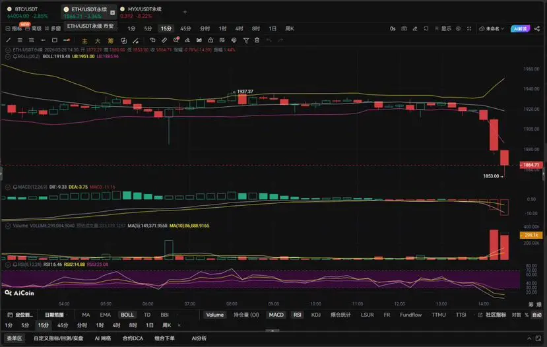The width and height of the screenshot is (547, 347).
Task: Enable the MA main indicator
Action: 86,315
